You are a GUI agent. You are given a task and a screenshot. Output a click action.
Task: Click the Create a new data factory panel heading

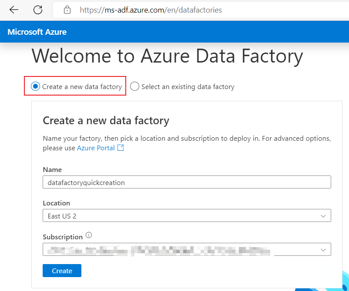[106, 120]
